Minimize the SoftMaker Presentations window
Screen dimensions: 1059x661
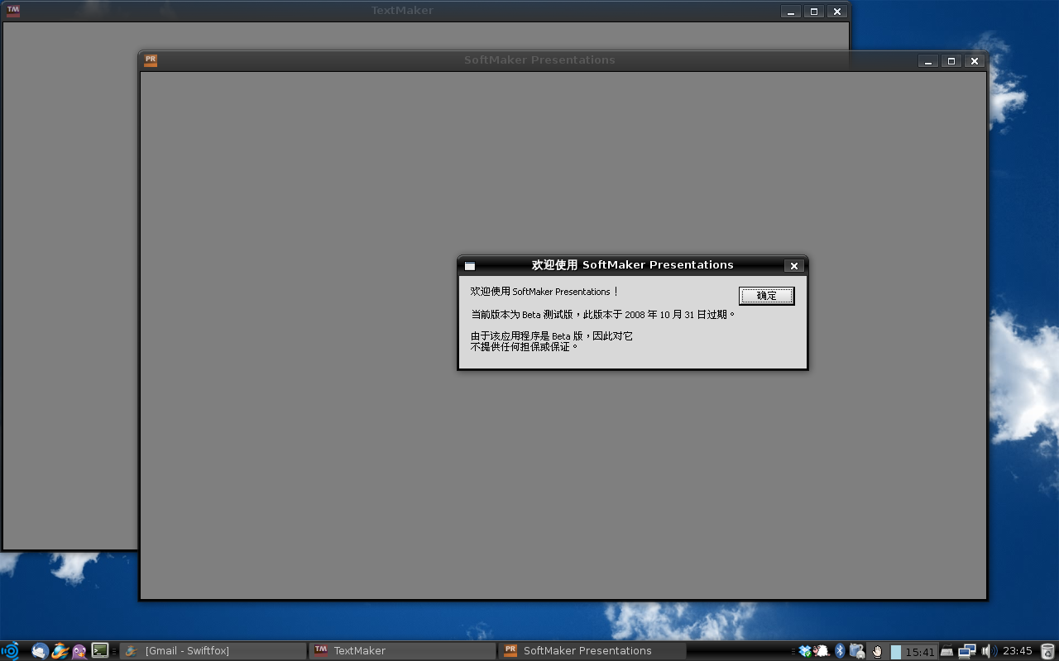tap(928, 61)
